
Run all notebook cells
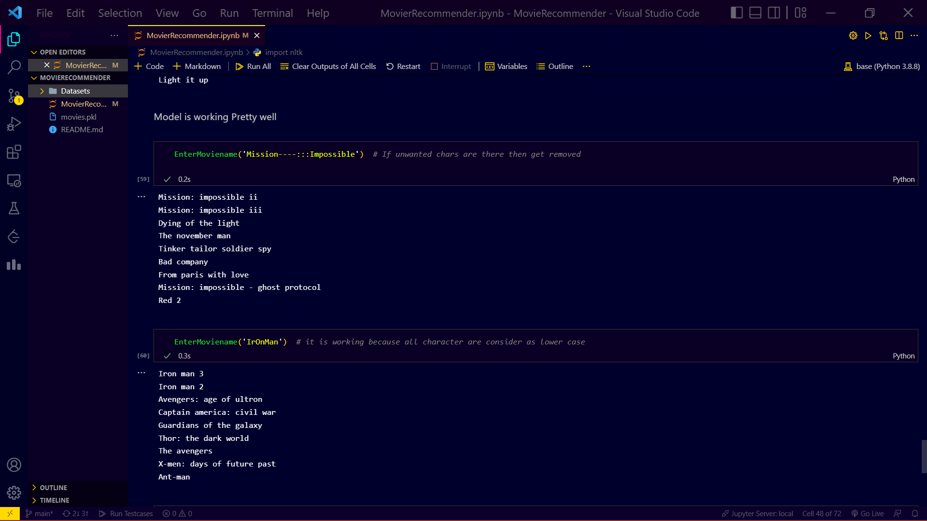253,66
